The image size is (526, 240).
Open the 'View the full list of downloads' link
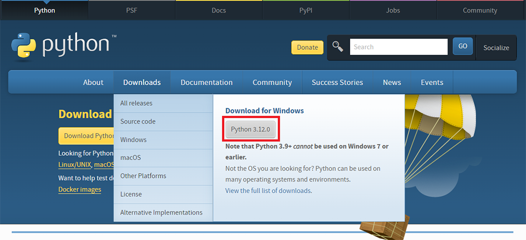tap(268, 191)
